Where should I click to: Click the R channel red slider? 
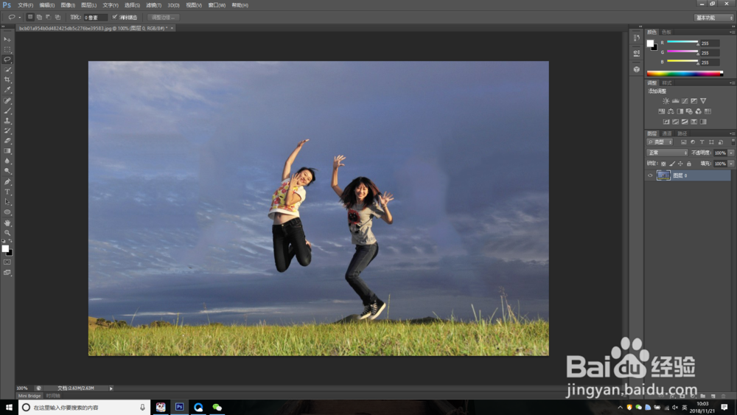[x=682, y=42]
